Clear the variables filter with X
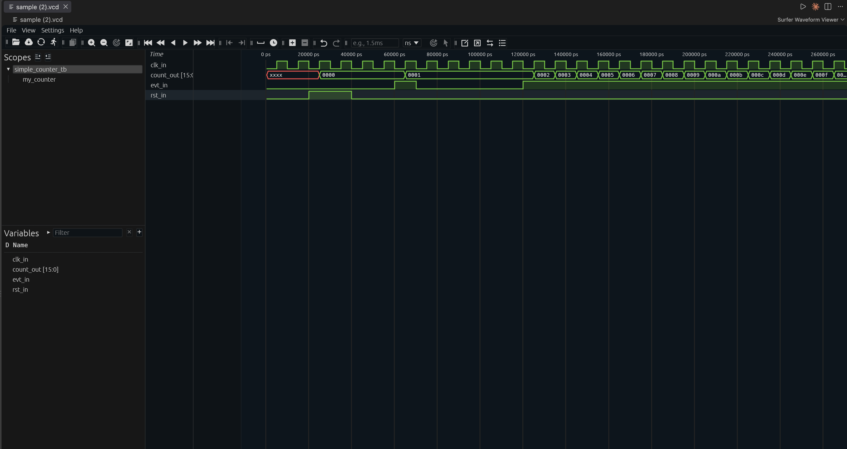Image resolution: width=847 pixels, height=449 pixels. click(x=129, y=232)
